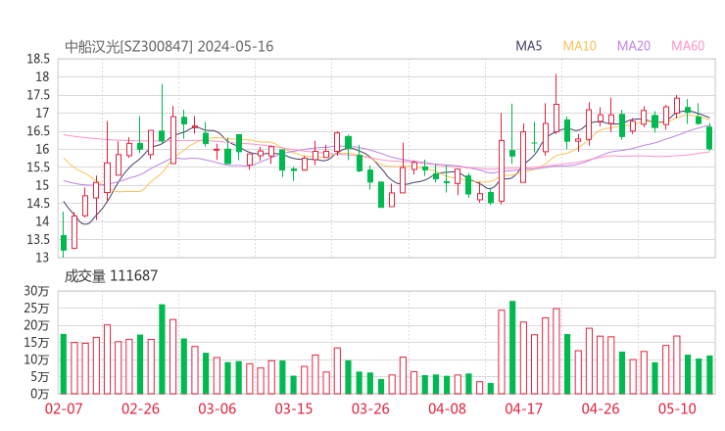This screenshot has width=725, height=431.
Task: Click the 02-07 date label
Action: pyautogui.click(x=64, y=408)
